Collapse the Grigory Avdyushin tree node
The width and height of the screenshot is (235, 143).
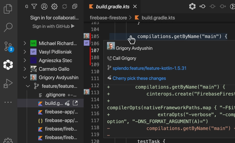(x=25, y=78)
